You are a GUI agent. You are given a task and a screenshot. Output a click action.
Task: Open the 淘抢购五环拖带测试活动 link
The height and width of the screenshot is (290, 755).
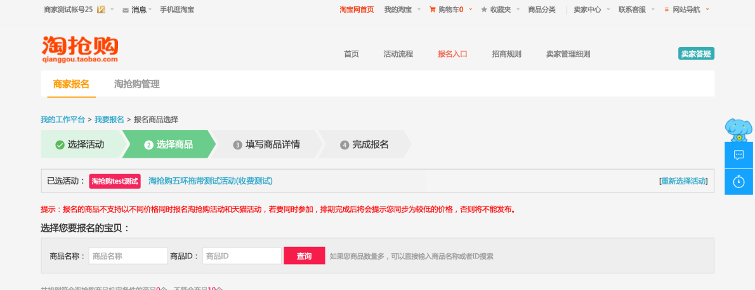click(211, 181)
